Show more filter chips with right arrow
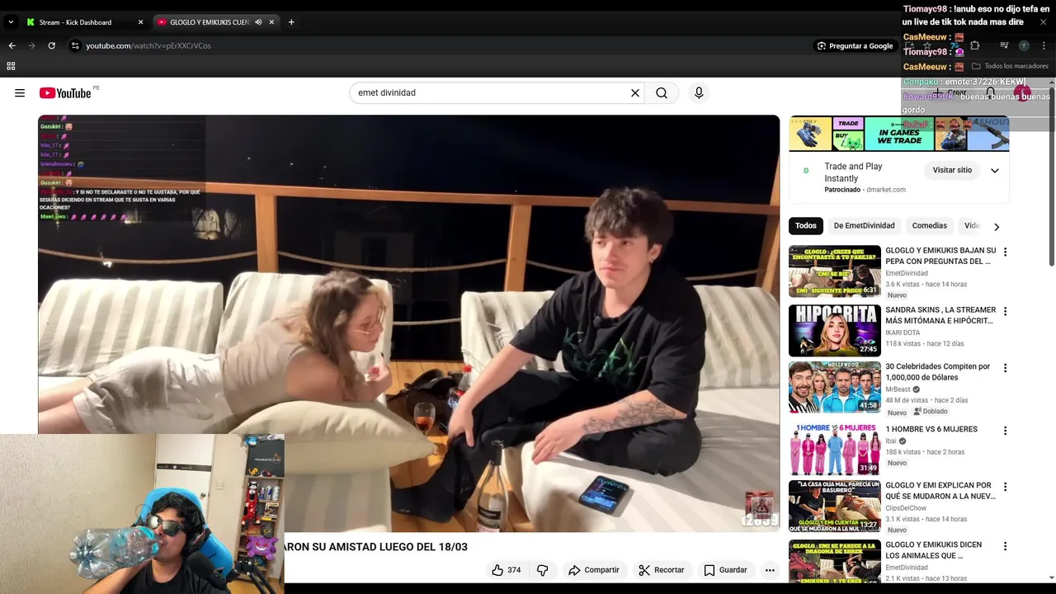This screenshot has width=1056, height=594. [997, 227]
